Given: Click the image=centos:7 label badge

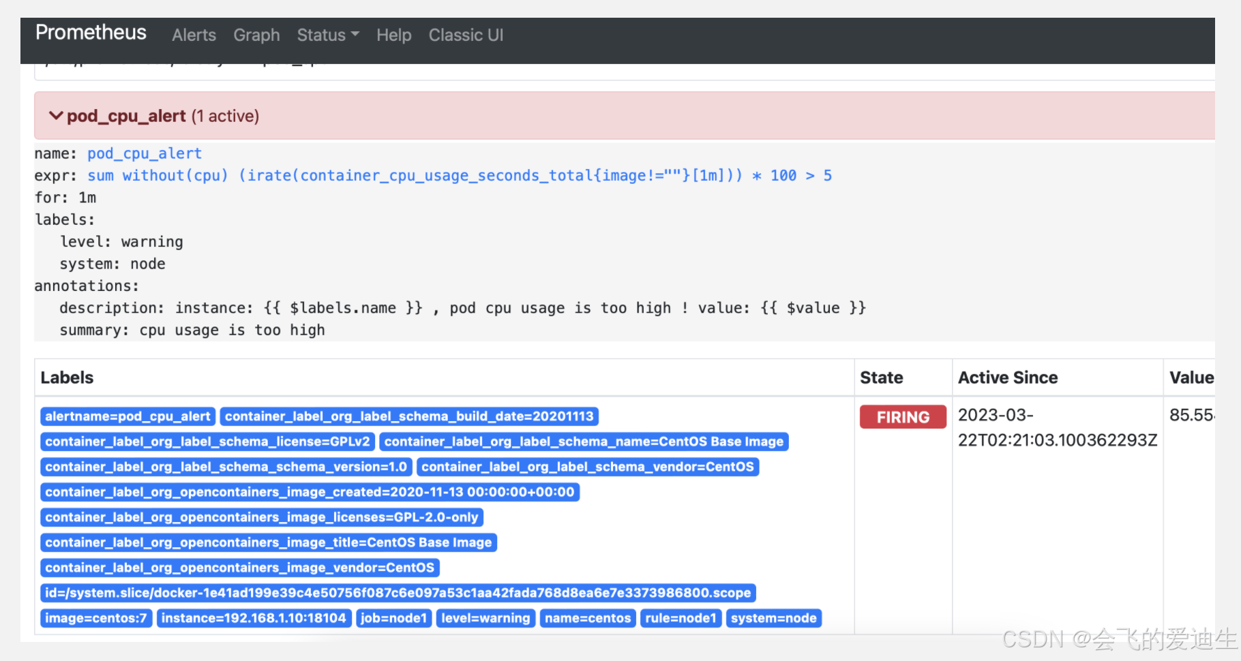Looking at the screenshot, I should click(96, 618).
